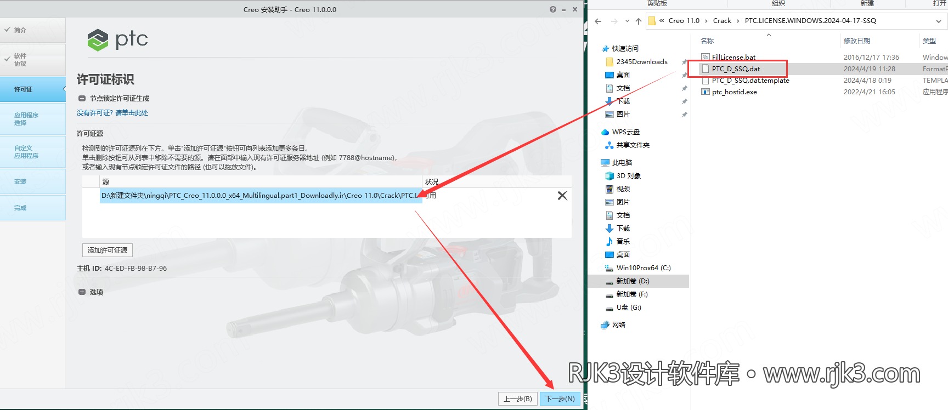This screenshot has width=948, height=410.
Task: Select the PTC_D_SSQ.dat.template file name
Action: (751, 81)
